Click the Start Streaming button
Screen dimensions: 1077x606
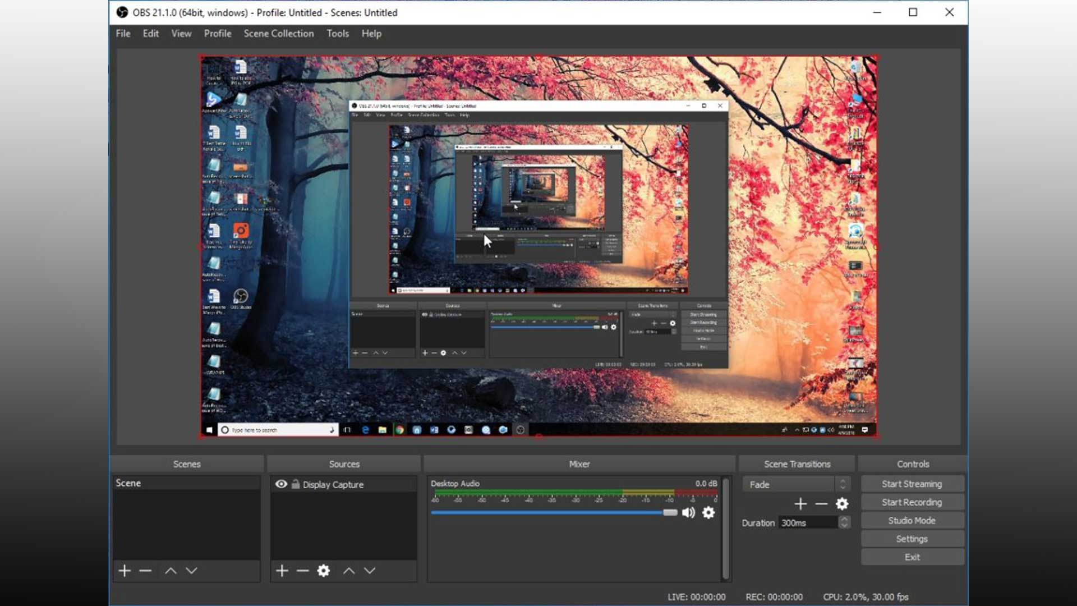tap(912, 484)
